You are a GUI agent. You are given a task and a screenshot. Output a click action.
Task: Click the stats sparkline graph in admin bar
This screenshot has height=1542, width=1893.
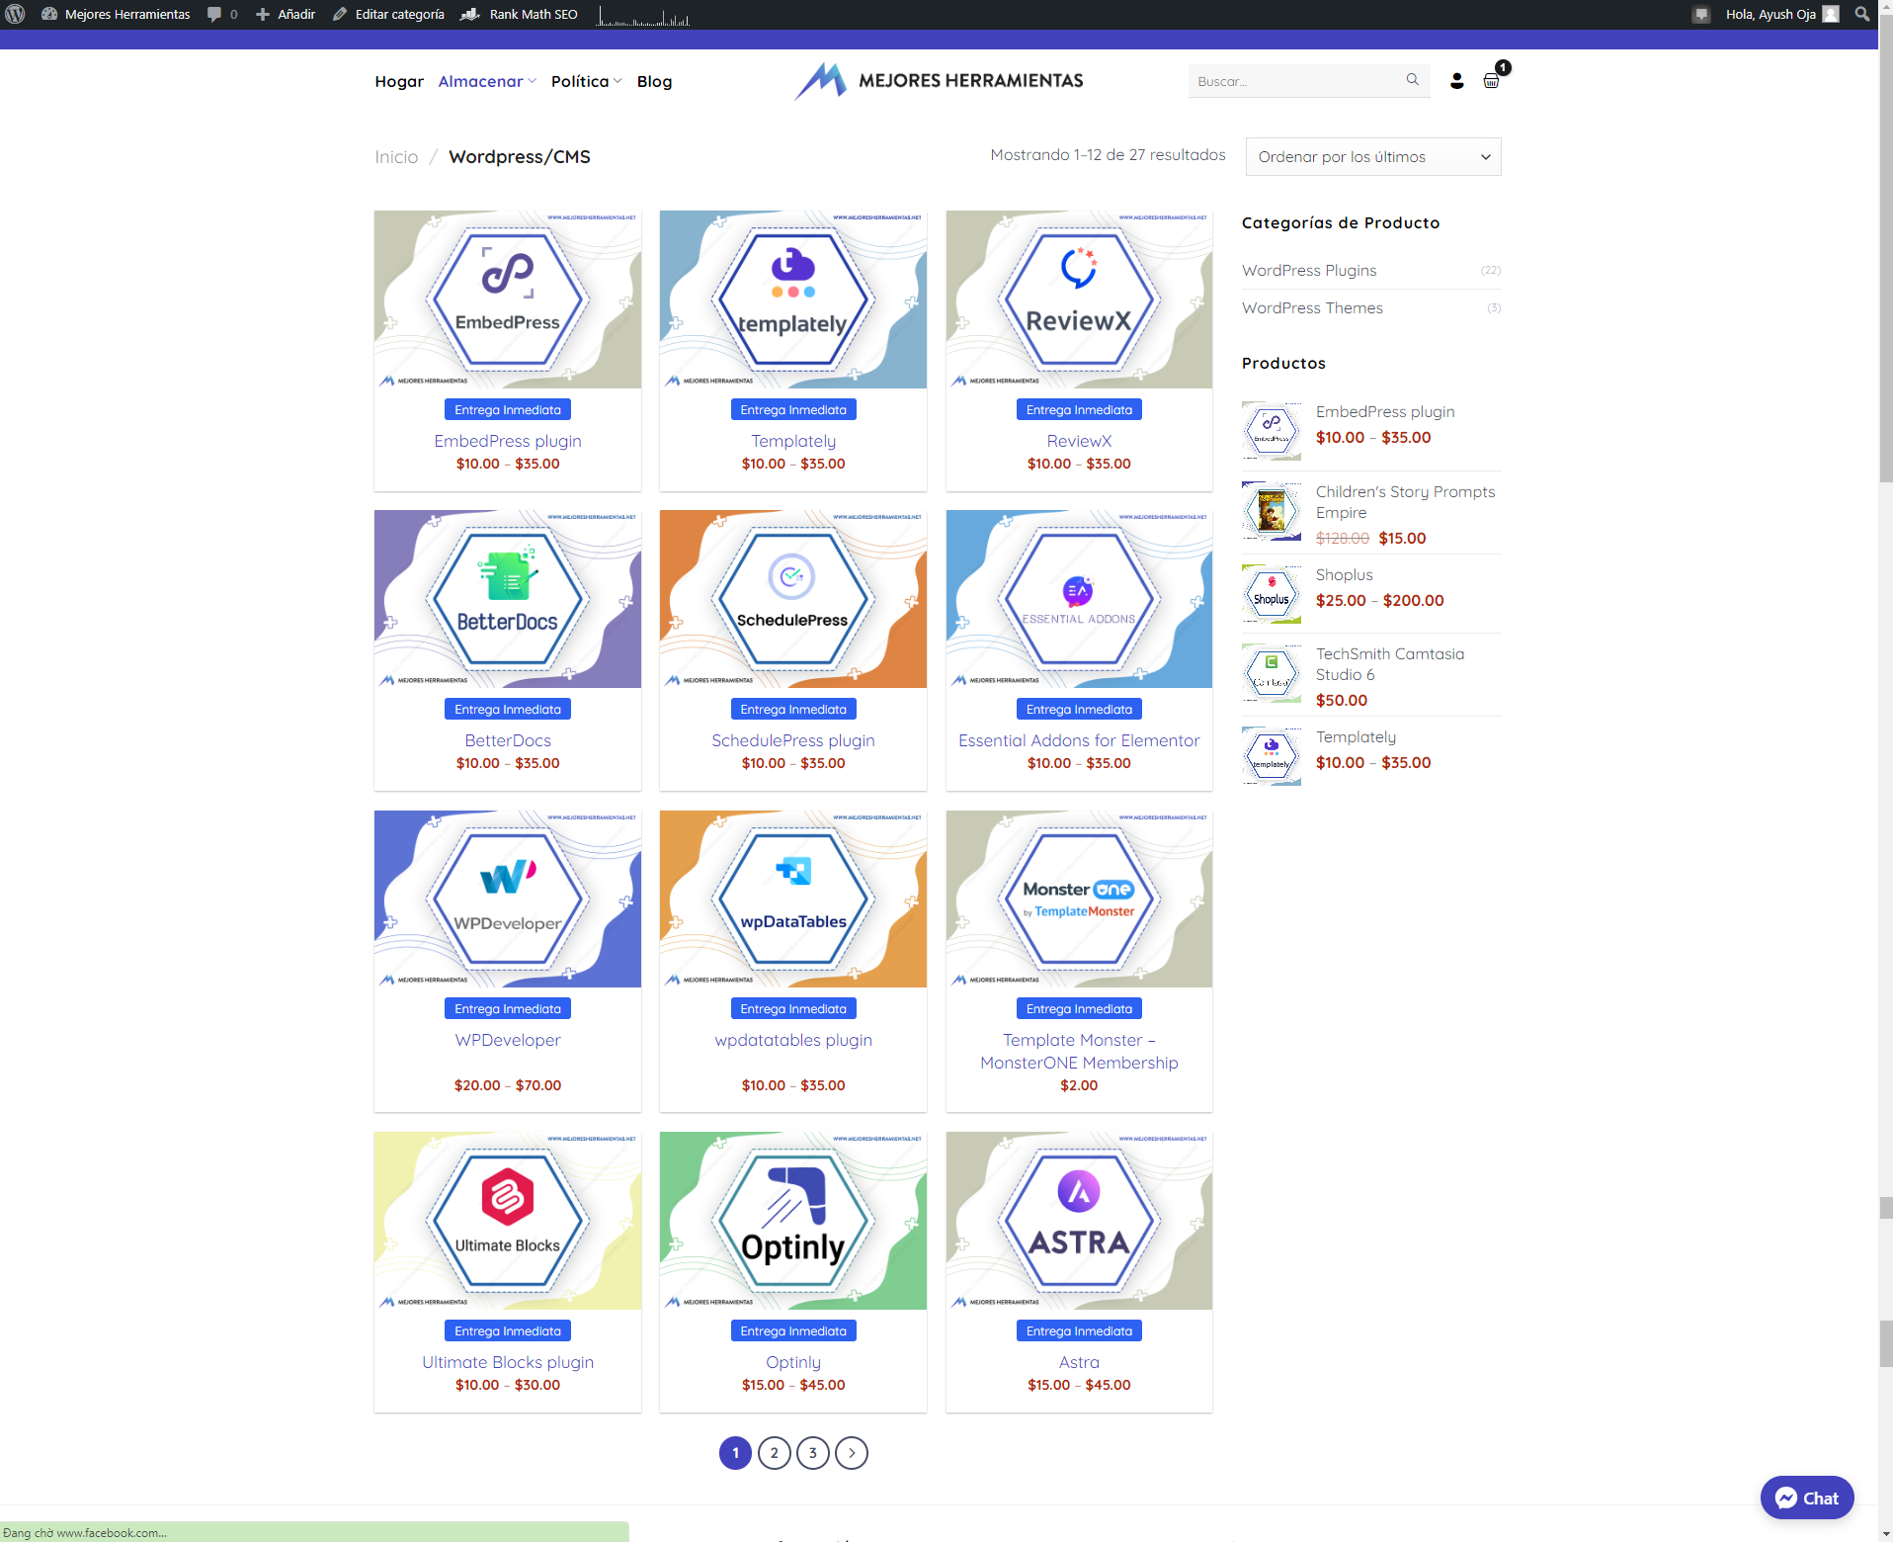coord(643,14)
